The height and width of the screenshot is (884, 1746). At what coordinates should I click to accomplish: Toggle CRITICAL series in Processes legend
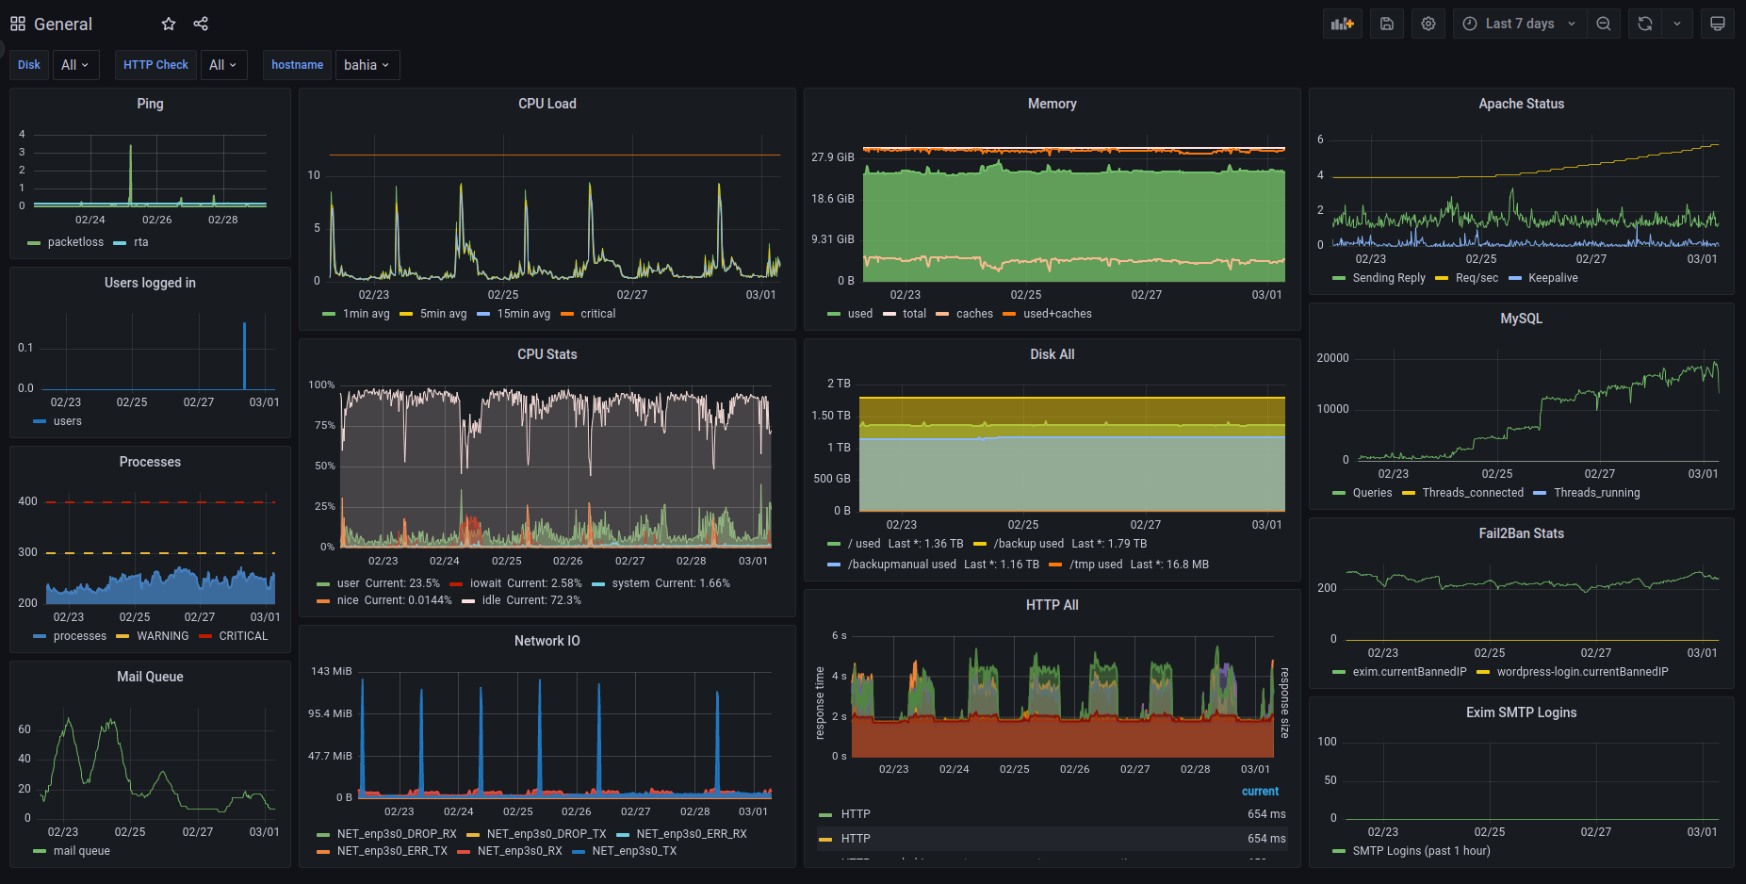[243, 636]
